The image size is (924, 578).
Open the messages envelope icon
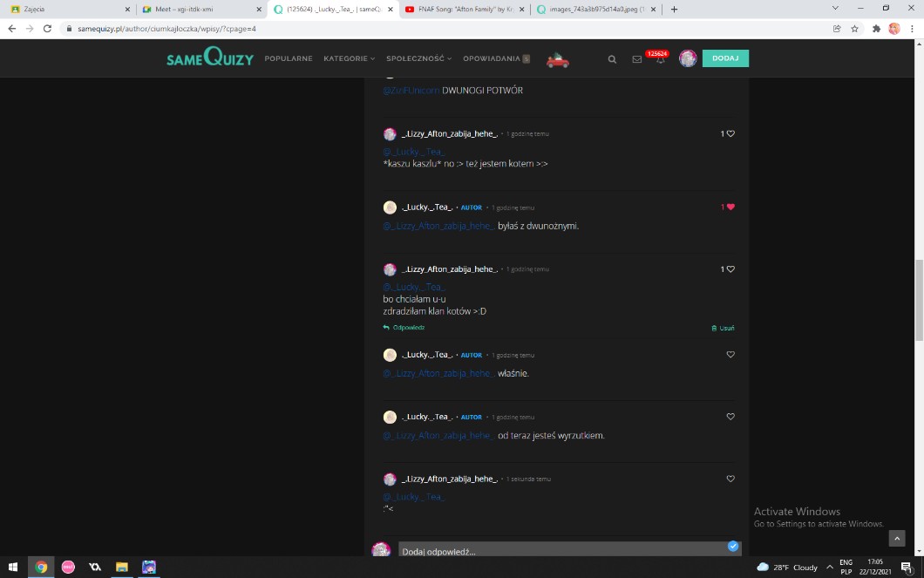pyautogui.click(x=637, y=59)
